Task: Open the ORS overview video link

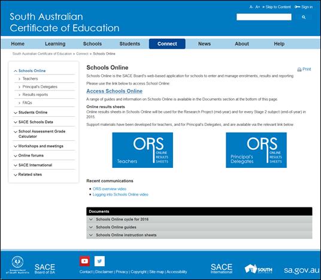Action: pyautogui.click(x=110, y=189)
